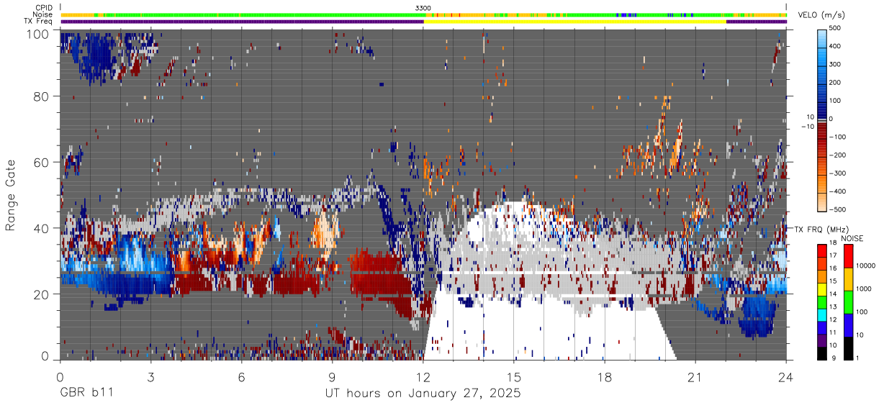Image resolution: width=884 pixels, height=408 pixels.
Task: Click the 12 tick on UT hours axis
Action: click(x=423, y=376)
